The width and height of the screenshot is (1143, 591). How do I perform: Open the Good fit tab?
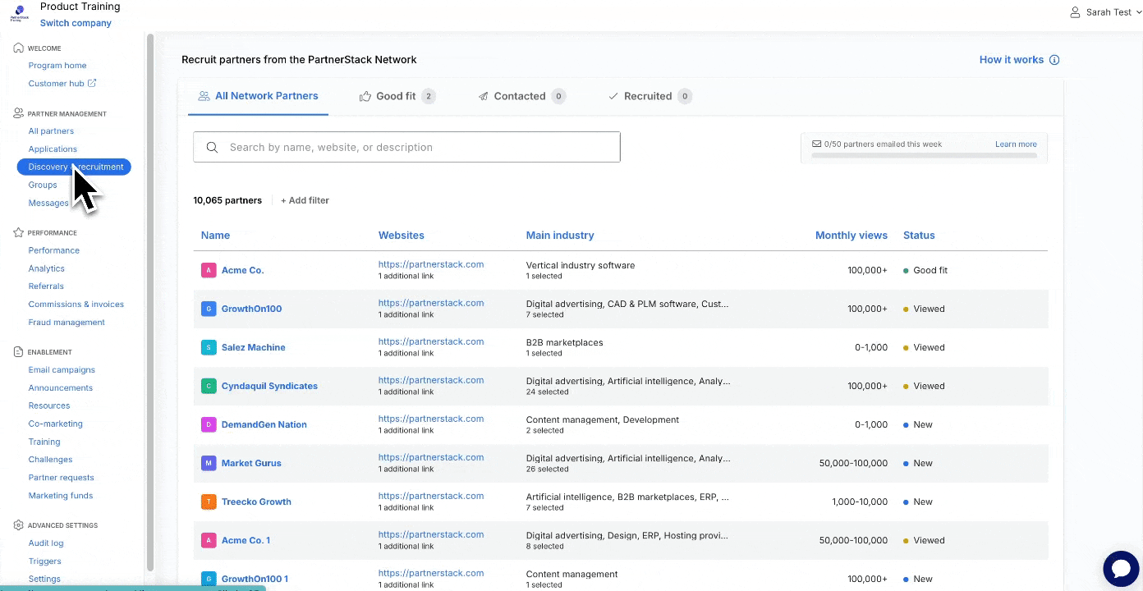coord(397,96)
